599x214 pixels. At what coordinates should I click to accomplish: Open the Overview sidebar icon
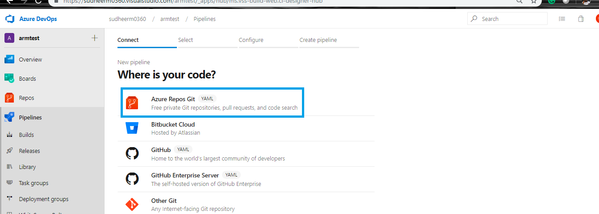point(9,59)
